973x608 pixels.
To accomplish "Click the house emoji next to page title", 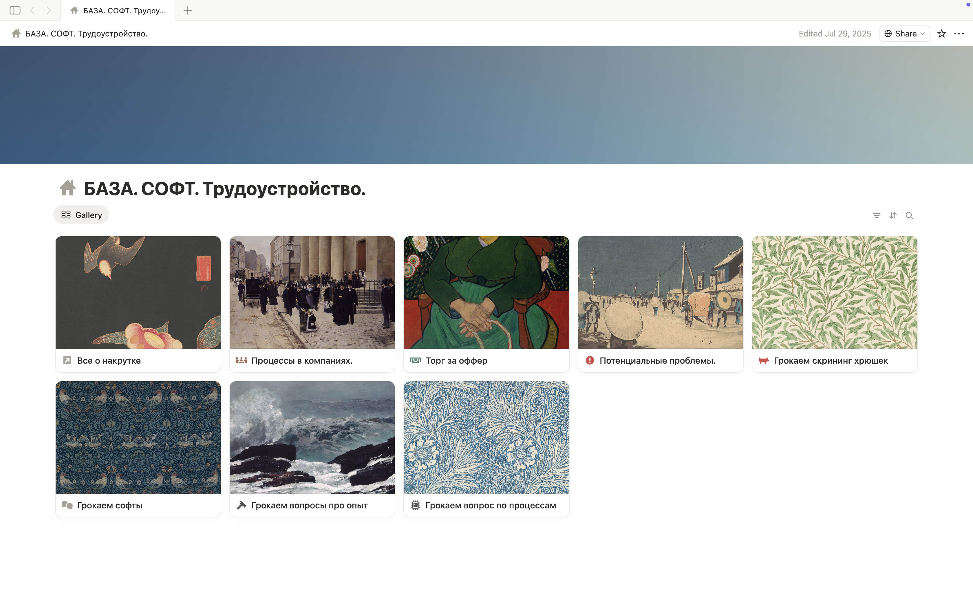I will pyautogui.click(x=67, y=187).
